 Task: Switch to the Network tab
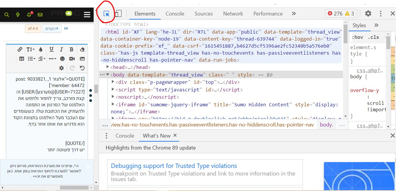pos(233,14)
